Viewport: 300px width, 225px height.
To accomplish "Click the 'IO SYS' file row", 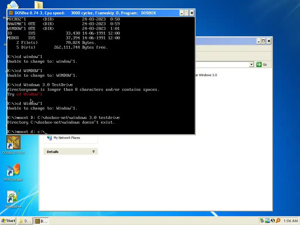I will tap(64, 33).
